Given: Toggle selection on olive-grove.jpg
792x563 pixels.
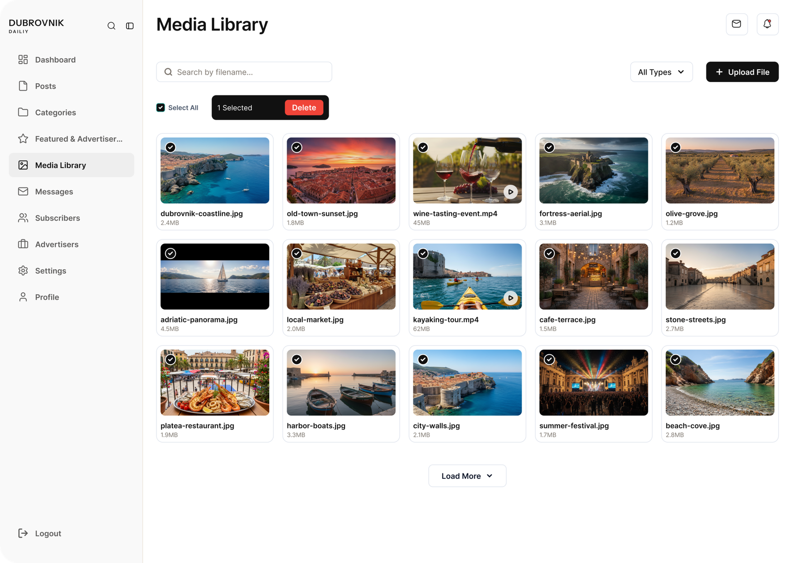Looking at the screenshot, I should pyautogui.click(x=675, y=147).
